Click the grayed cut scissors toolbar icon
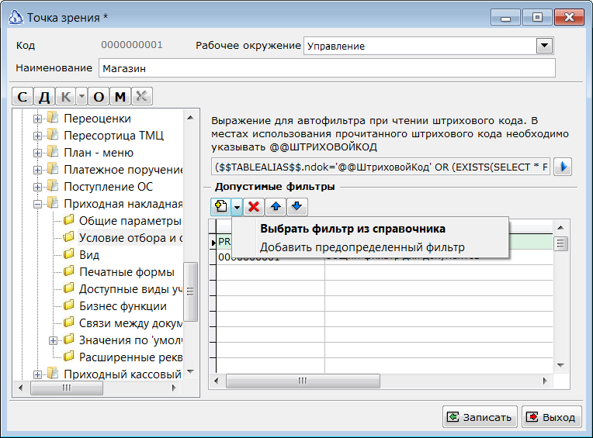Image resolution: width=593 pixels, height=438 pixels. pyautogui.click(x=142, y=97)
